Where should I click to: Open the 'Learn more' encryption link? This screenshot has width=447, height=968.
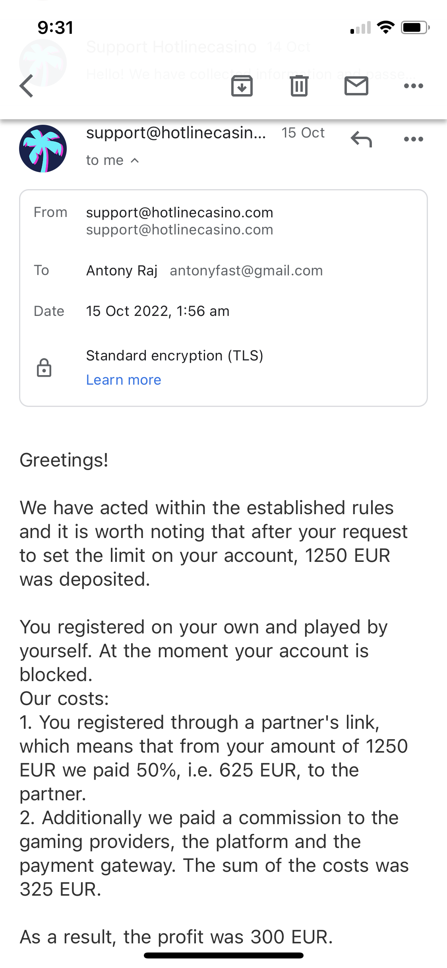(124, 380)
